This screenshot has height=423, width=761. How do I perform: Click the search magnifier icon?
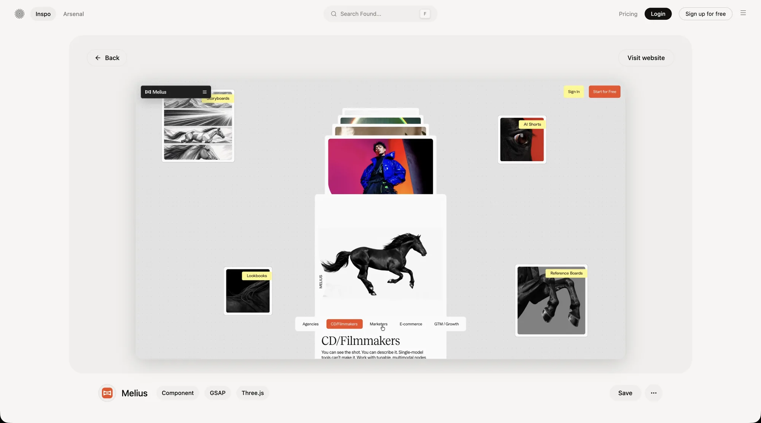click(x=334, y=14)
